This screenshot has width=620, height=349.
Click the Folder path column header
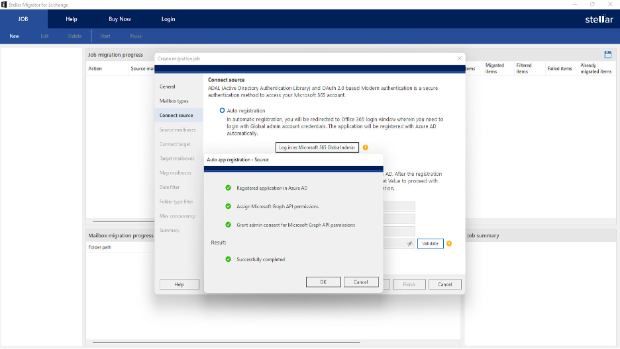point(99,247)
